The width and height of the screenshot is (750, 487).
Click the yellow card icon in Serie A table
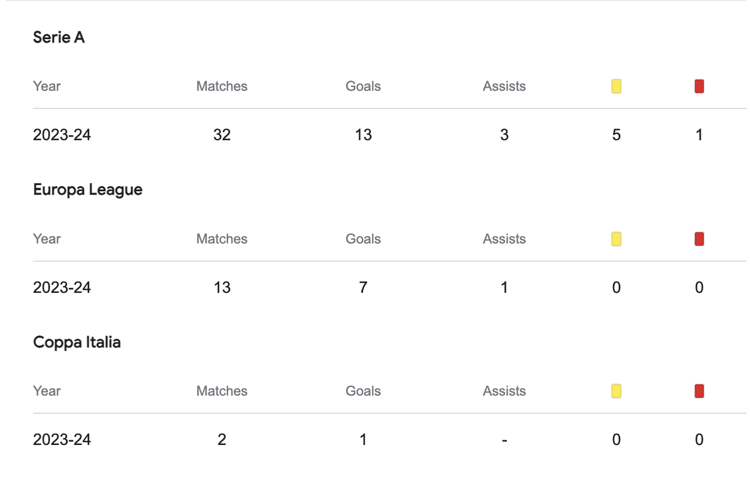click(616, 86)
